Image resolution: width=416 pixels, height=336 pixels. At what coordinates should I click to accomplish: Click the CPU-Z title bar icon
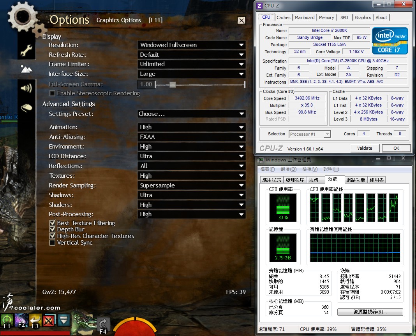pos(259,5)
